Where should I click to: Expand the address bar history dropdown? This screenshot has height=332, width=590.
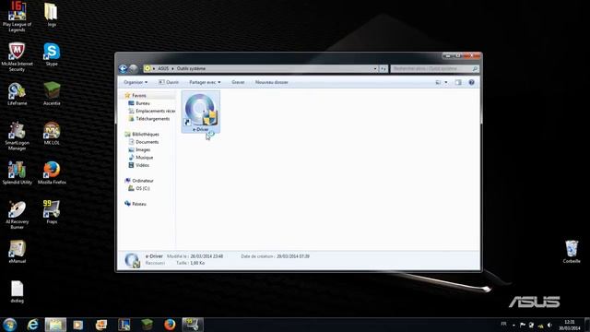(375, 68)
